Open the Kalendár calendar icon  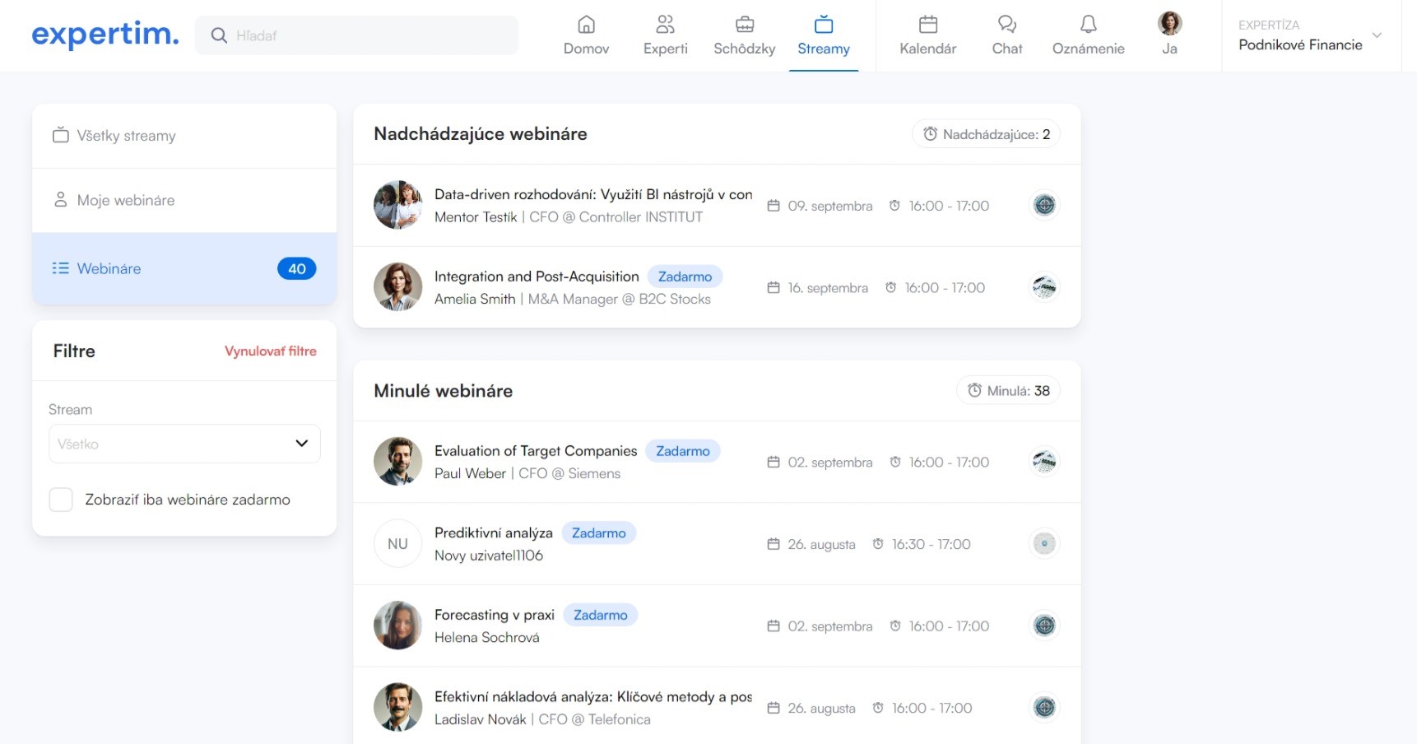pyautogui.click(x=927, y=25)
